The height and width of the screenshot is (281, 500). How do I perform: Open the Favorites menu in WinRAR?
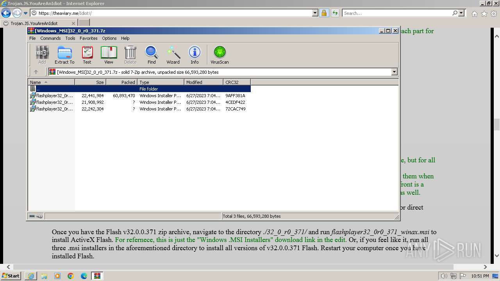(x=89, y=38)
